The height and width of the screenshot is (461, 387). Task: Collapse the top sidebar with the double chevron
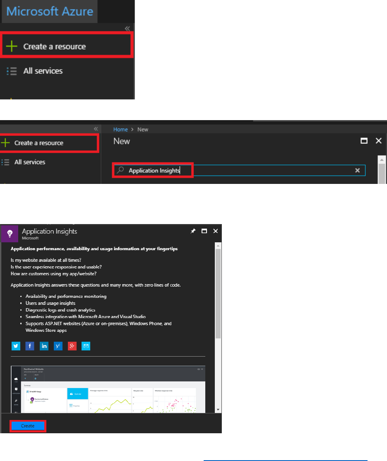tap(127, 29)
